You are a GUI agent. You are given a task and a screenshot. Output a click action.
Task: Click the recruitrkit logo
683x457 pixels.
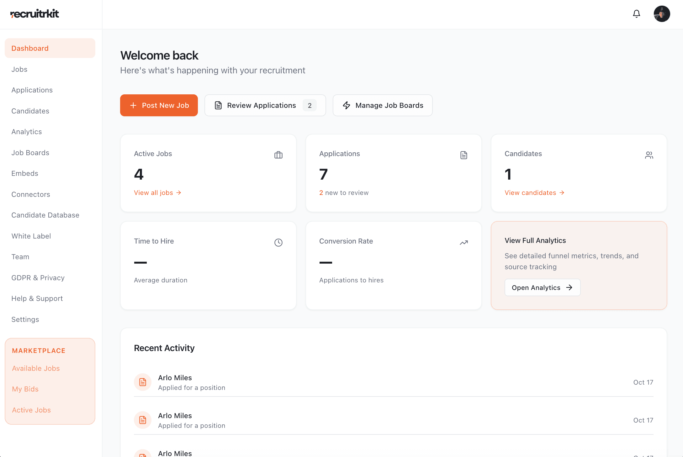tap(34, 14)
